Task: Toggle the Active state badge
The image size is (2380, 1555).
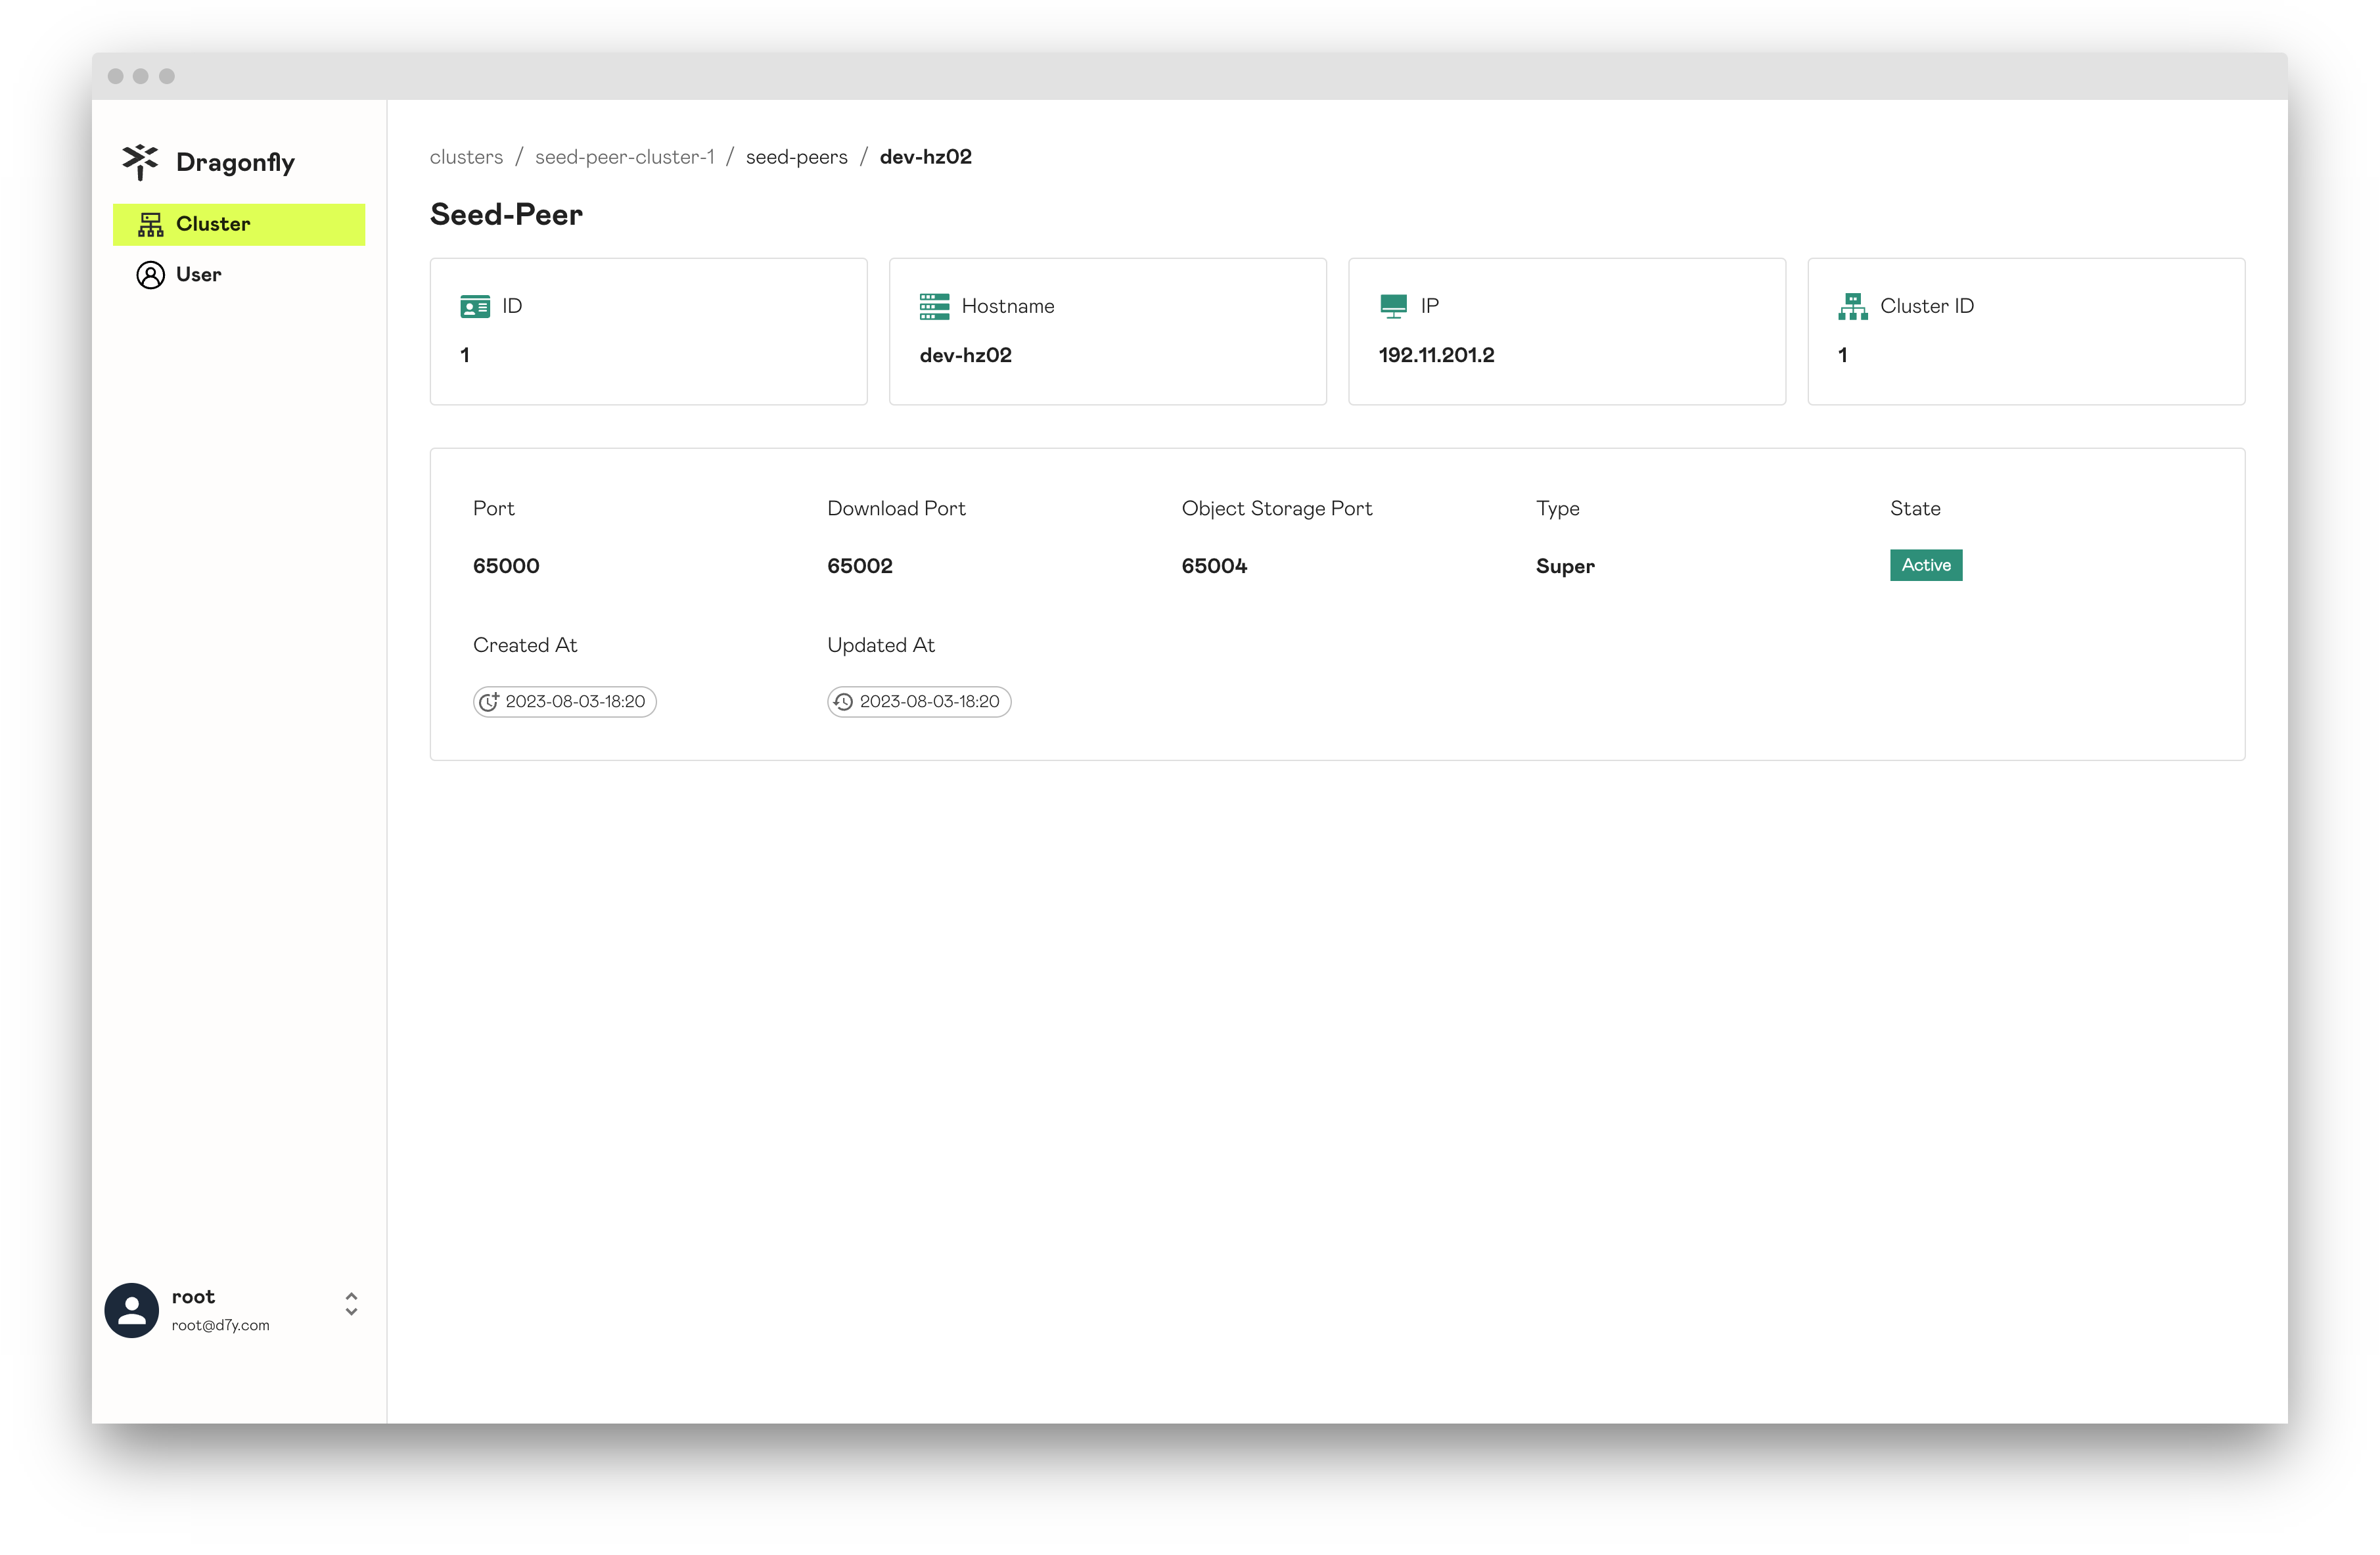Action: coord(1925,564)
